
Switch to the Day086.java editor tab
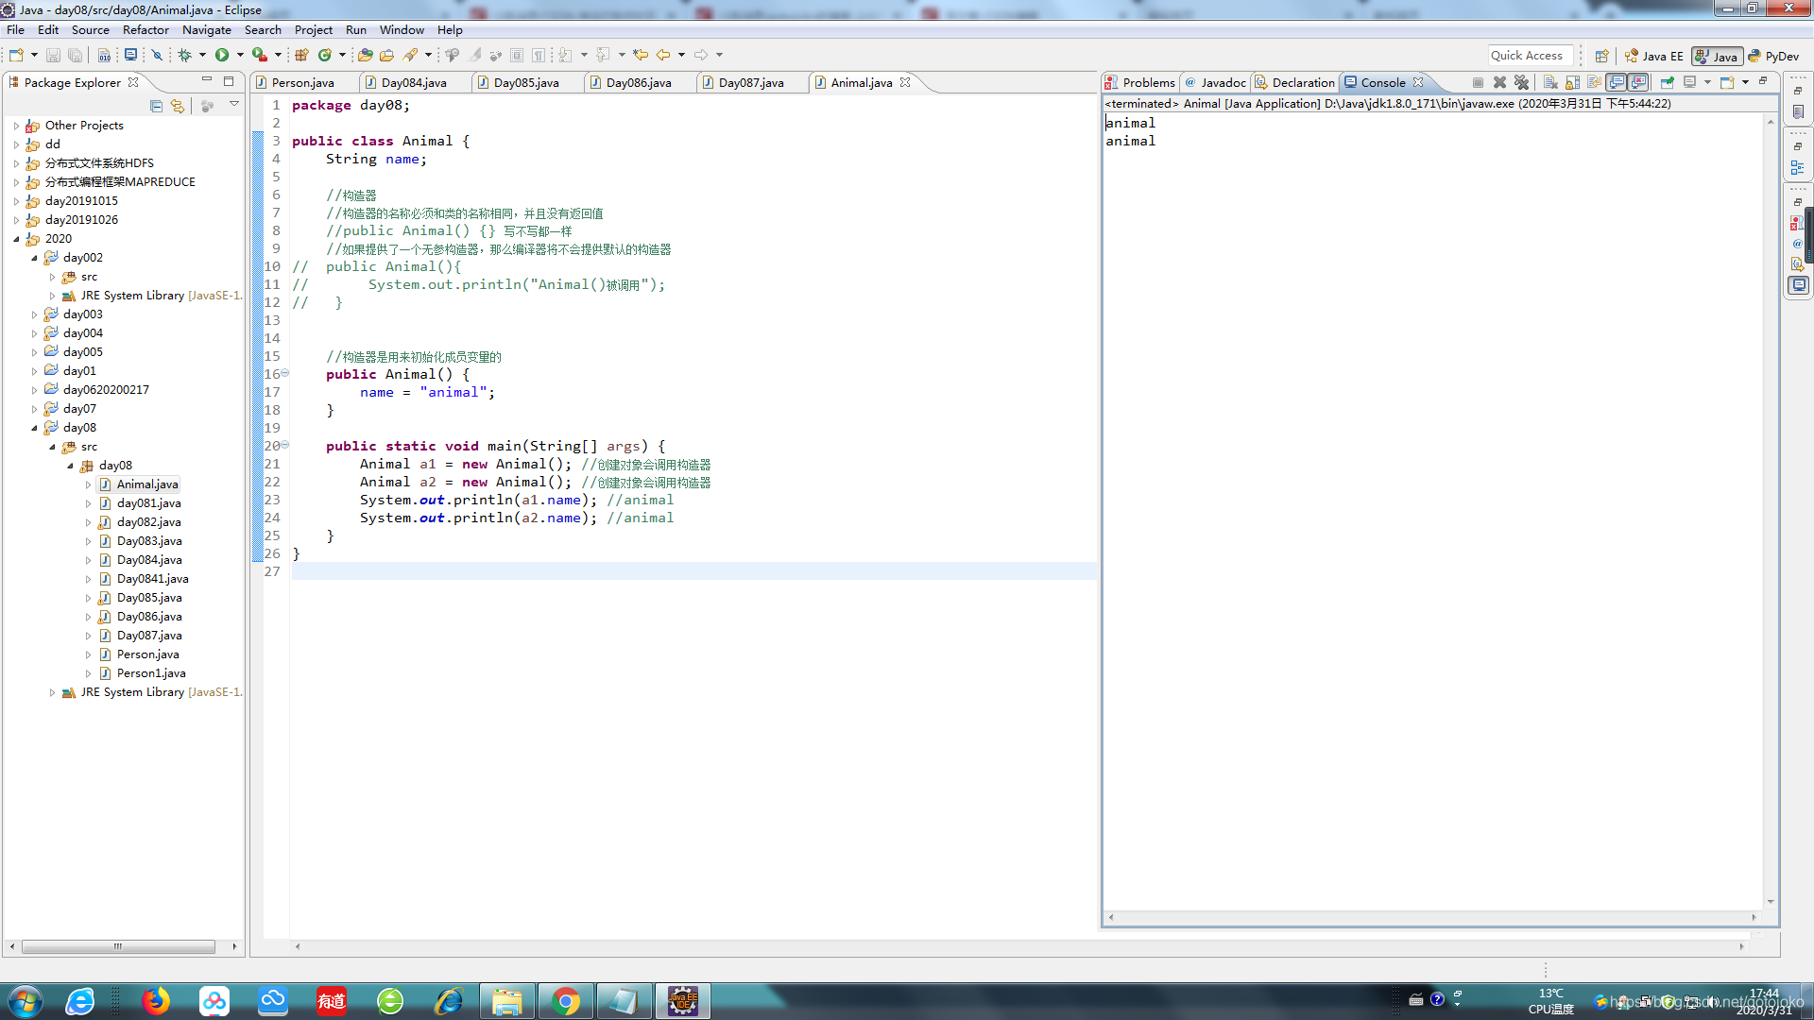639,83
